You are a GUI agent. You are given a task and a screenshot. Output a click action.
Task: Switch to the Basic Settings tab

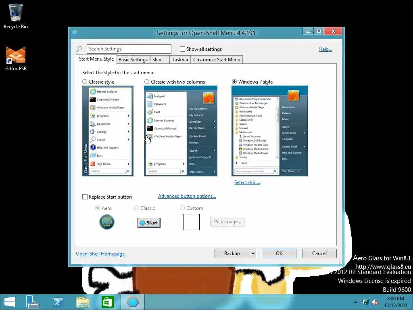(133, 60)
